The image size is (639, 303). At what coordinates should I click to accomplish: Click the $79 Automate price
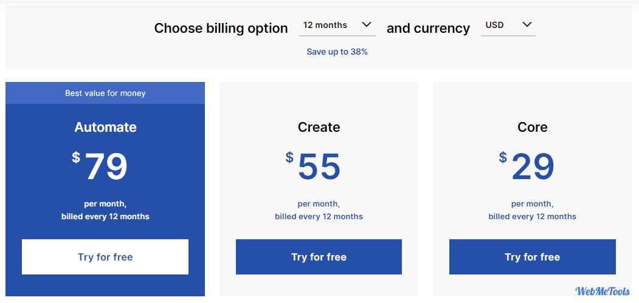(100, 166)
